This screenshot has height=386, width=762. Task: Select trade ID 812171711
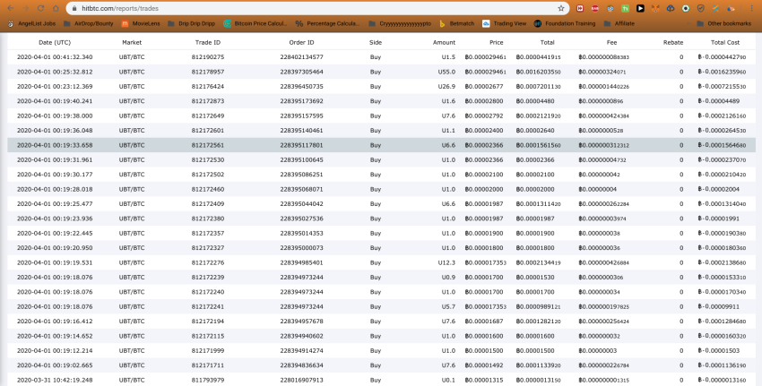click(207, 365)
